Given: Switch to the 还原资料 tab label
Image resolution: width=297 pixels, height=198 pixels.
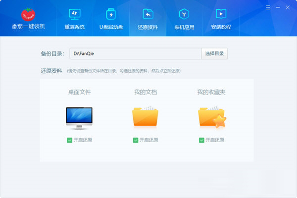Looking at the screenshot, I should (x=147, y=27).
